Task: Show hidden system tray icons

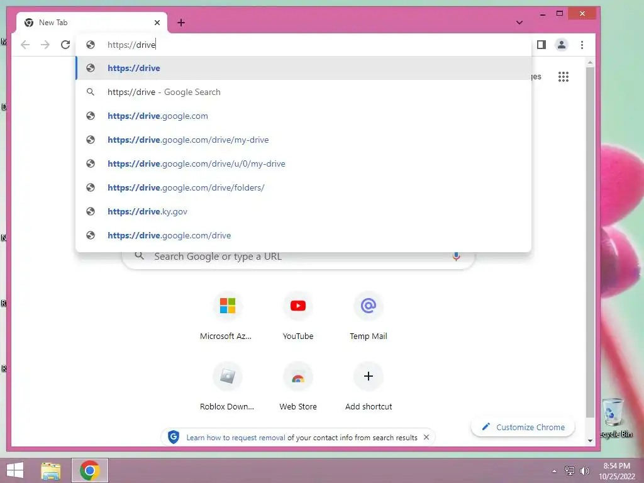Action: [x=555, y=471]
